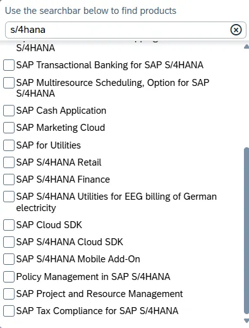The width and height of the screenshot is (249, 328).
Task: Enable the SAP Marketing Cloud checkbox
Action: pyautogui.click(x=9, y=128)
